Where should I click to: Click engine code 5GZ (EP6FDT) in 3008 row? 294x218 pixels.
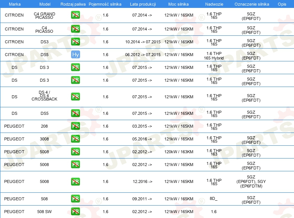[x=251, y=140]
